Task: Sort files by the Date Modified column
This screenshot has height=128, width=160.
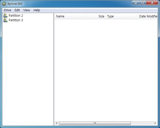Action: coord(147,16)
